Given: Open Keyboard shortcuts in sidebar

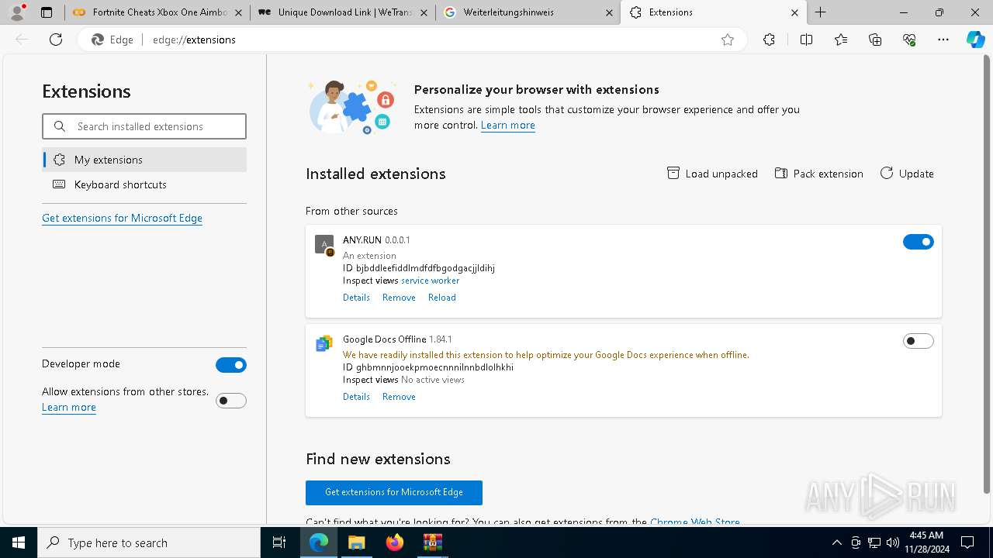Looking at the screenshot, I should coord(144,184).
